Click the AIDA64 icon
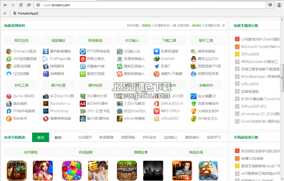 83,103
